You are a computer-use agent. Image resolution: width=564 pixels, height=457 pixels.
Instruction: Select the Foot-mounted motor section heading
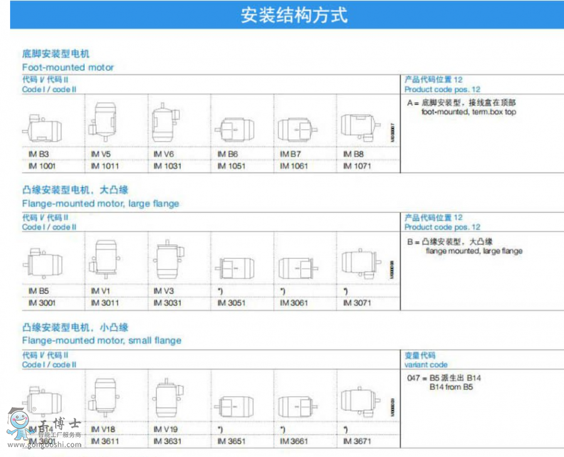pyautogui.click(x=68, y=67)
